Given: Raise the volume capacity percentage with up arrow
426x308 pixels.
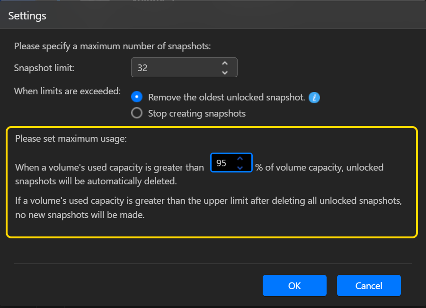Looking at the screenshot, I should pos(240,159).
